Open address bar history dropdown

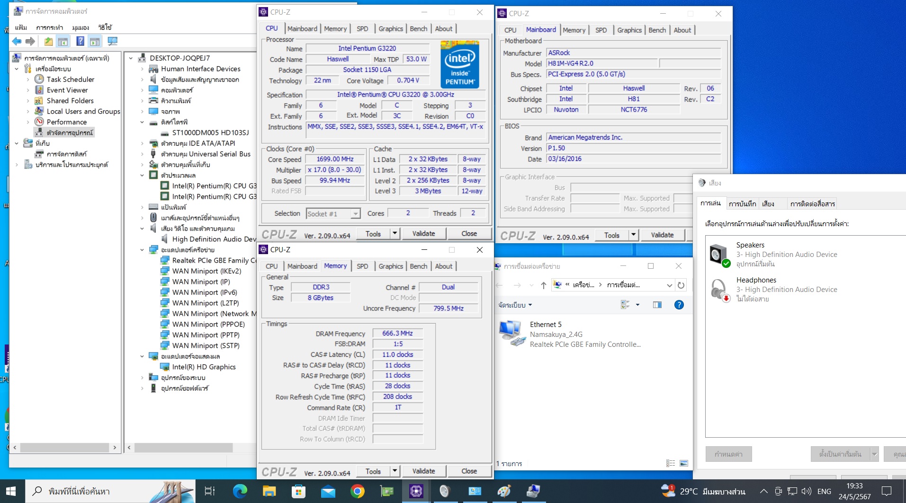(669, 285)
